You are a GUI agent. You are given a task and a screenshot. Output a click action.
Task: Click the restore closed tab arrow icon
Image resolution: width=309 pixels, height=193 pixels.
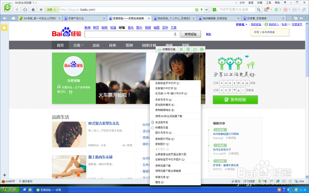coord(301,18)
